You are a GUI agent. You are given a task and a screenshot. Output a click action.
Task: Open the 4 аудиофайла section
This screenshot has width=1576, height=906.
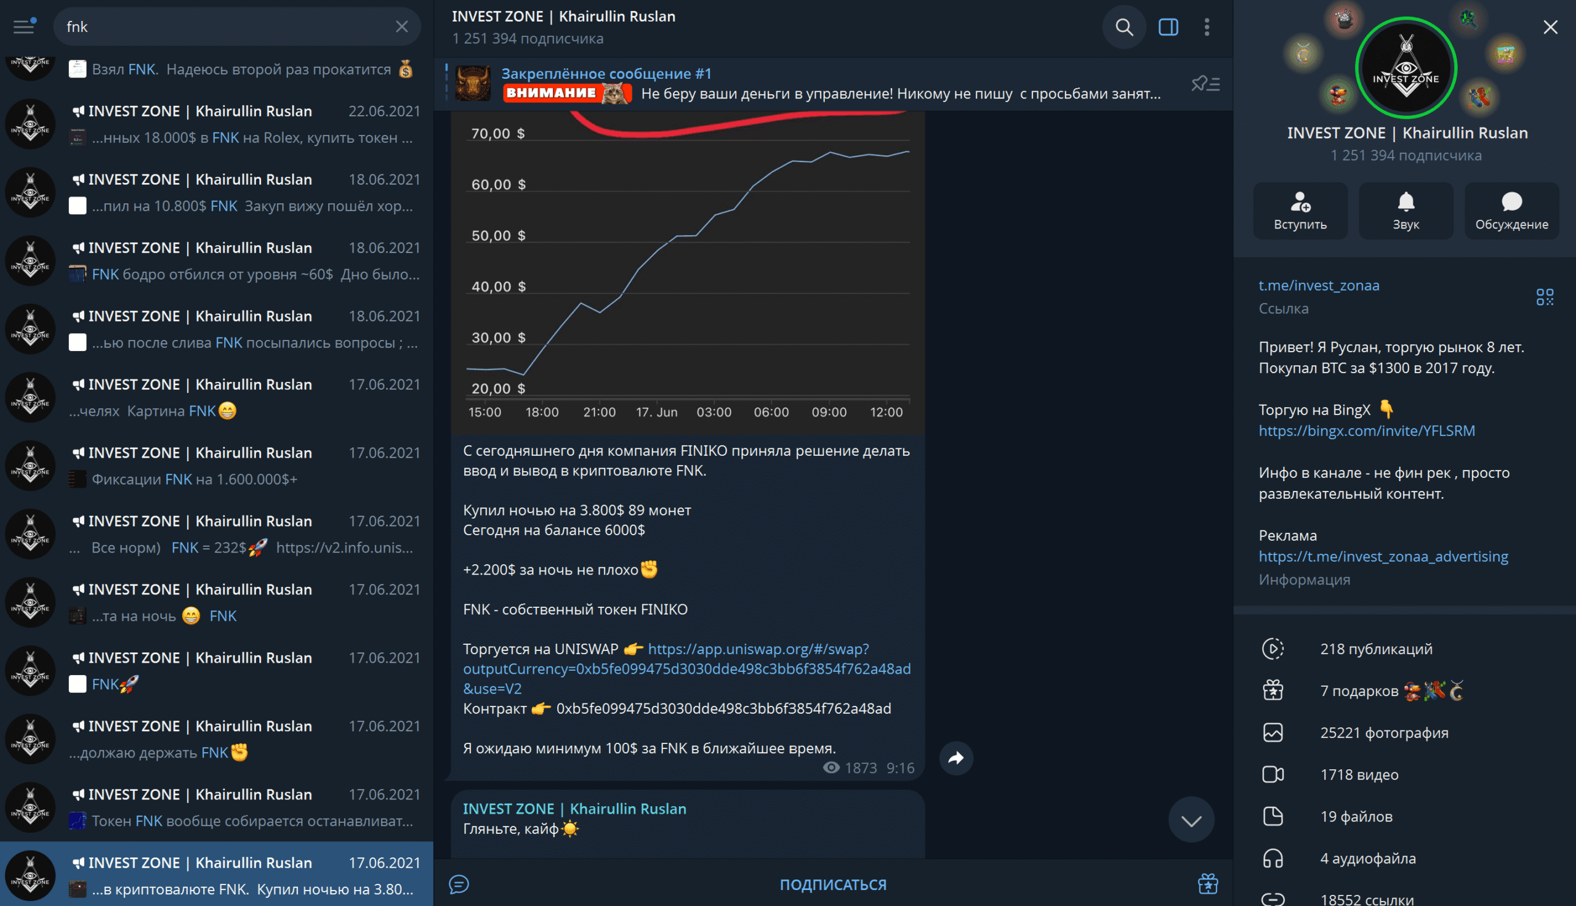tap(1404, 859)
